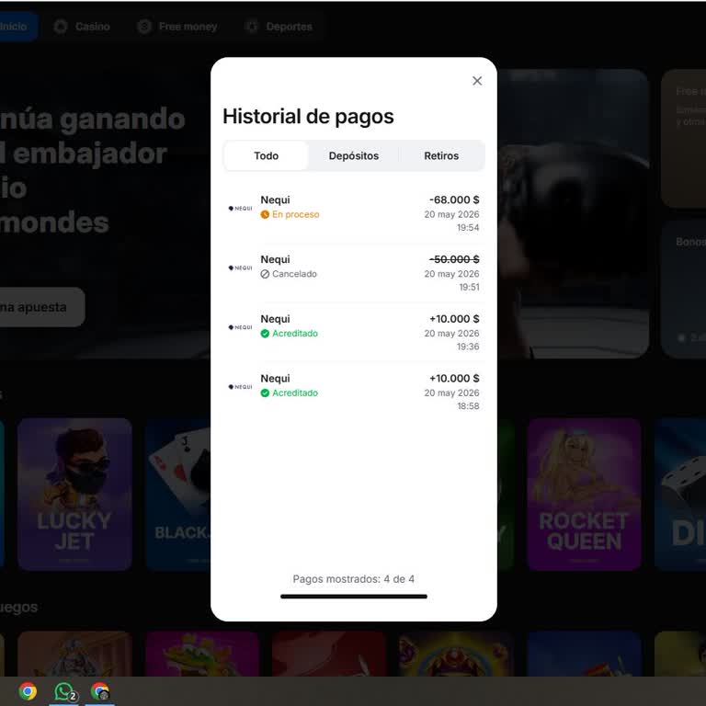Screen dimensions: 706x706
Task: Click the Inicio nav button
Action: (x=17, y=27)
